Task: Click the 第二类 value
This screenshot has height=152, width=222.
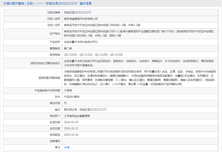Action: [x=68, y=48]
